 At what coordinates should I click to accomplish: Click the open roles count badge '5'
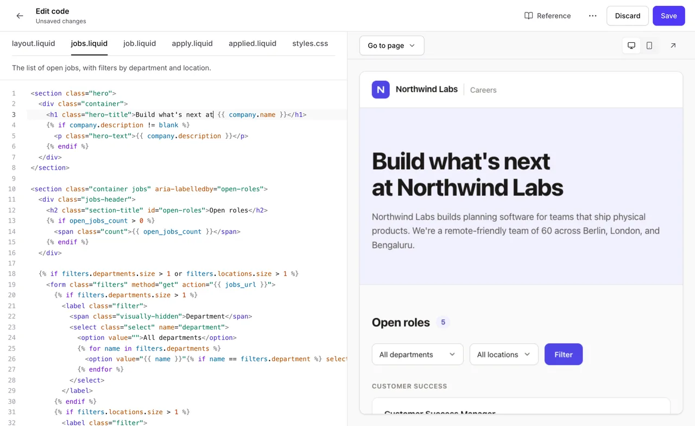coord(443,322)
